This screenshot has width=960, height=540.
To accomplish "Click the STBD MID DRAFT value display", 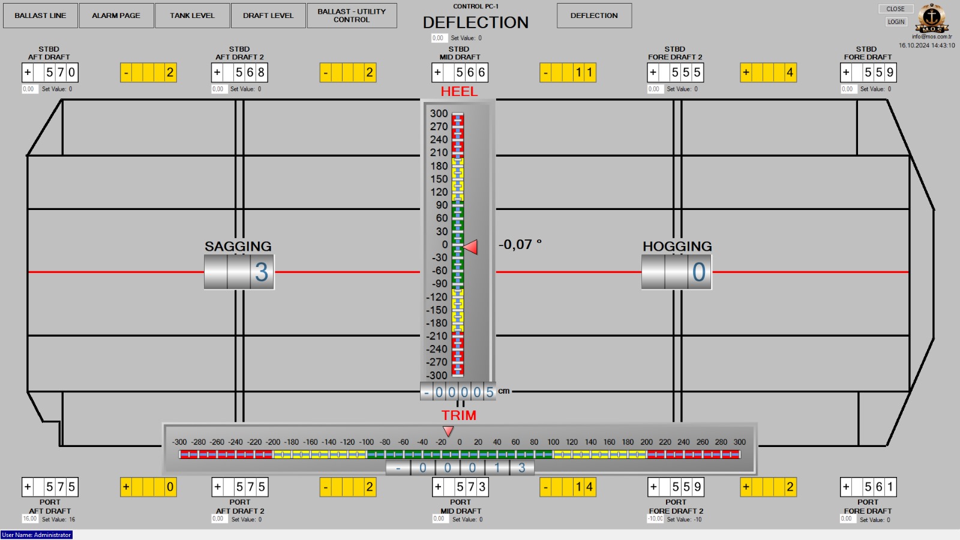I will tap(460, 73).
